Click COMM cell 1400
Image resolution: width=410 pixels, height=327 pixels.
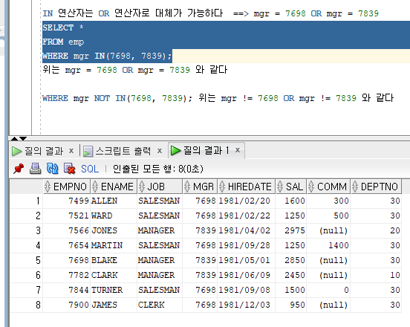[x=328, y=245]
